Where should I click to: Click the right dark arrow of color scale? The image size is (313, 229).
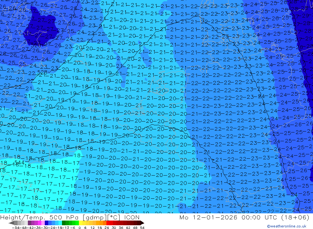142,223
